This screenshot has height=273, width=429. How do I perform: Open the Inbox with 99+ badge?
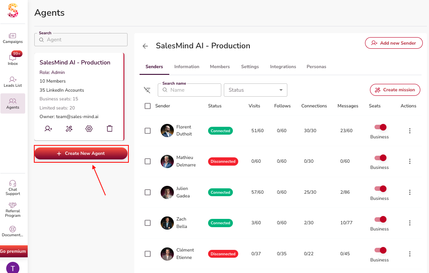click(13, 59)
